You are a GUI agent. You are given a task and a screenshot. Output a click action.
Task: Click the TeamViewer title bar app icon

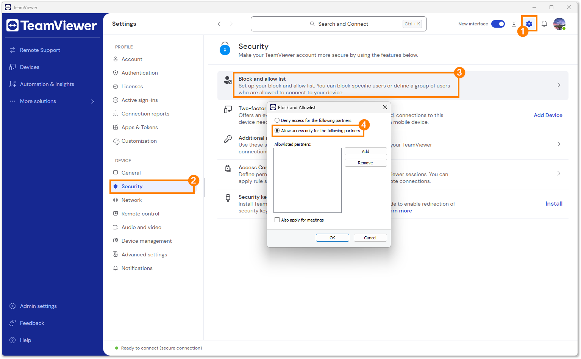[8, 7]
